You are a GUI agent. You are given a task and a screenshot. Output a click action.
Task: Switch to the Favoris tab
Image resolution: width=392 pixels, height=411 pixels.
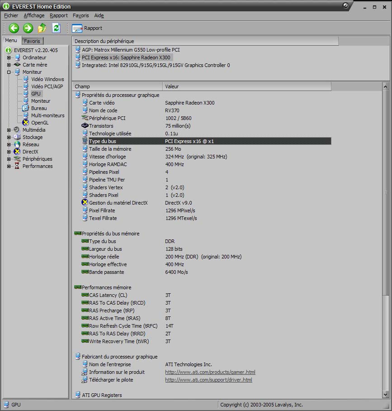pyautogui.click(x=32, y=41)
